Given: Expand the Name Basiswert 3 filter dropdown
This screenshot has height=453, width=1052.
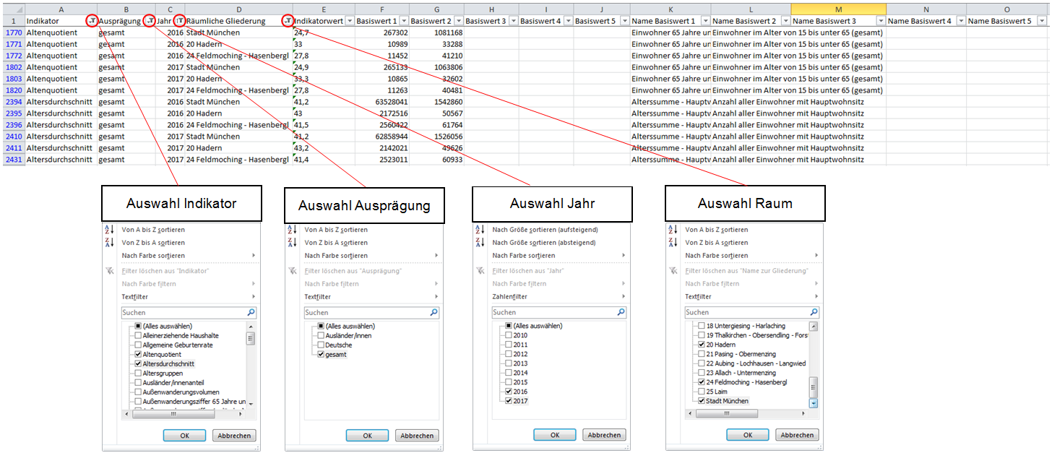Looking at the screenshot, I should coord(880,22).
